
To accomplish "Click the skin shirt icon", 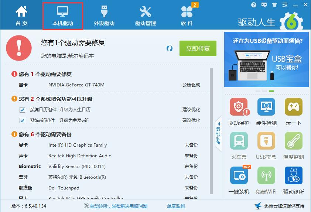I will click(274, 5).
